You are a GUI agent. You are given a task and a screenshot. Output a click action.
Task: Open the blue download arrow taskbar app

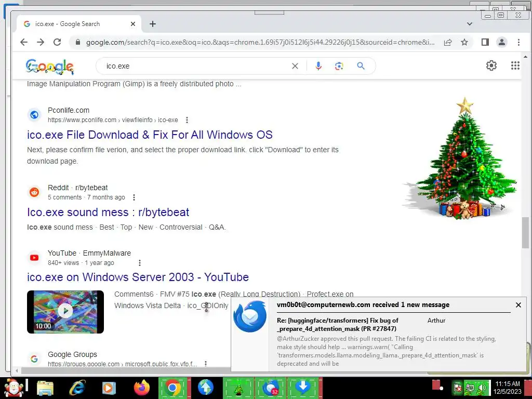pos(303,388)
